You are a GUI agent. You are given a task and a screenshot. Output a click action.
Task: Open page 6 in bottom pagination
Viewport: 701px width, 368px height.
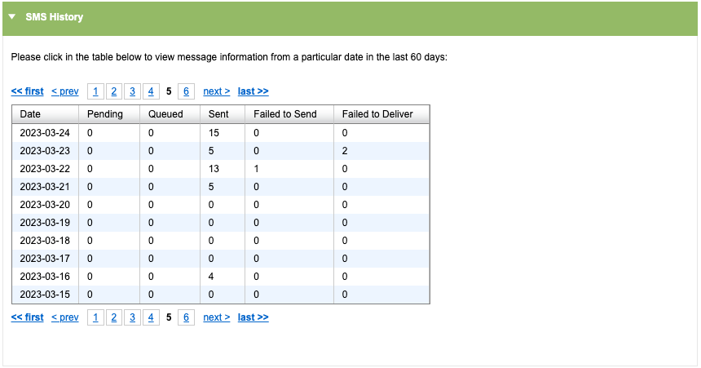[x=187, y=317]
